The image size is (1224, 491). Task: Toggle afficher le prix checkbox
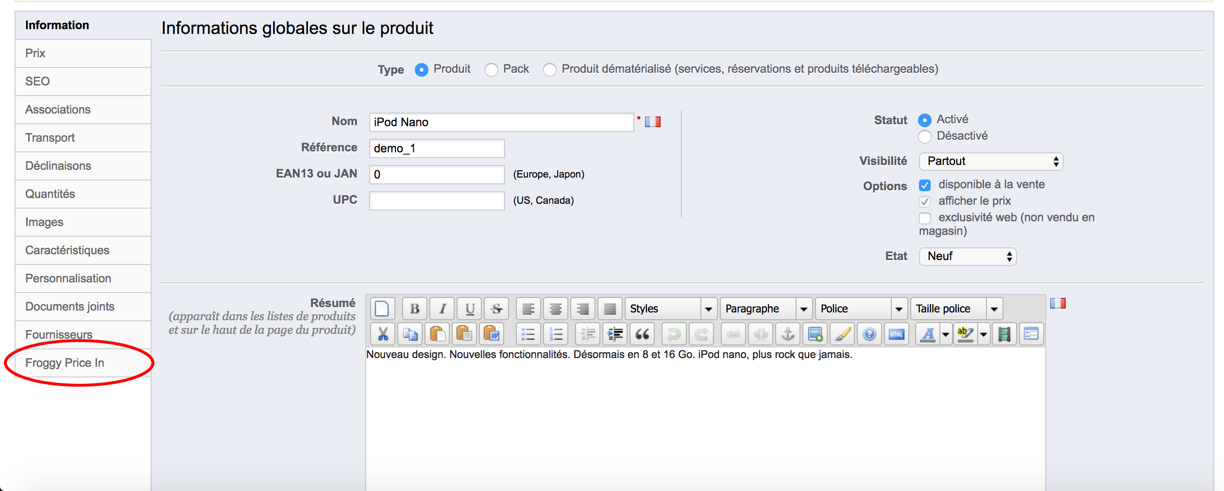925,202
